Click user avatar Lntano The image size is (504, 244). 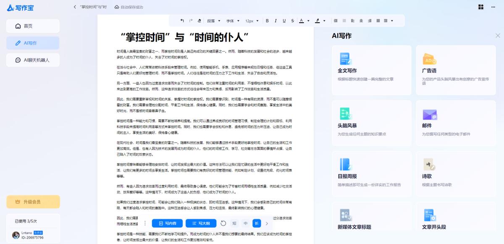point(16,235)
